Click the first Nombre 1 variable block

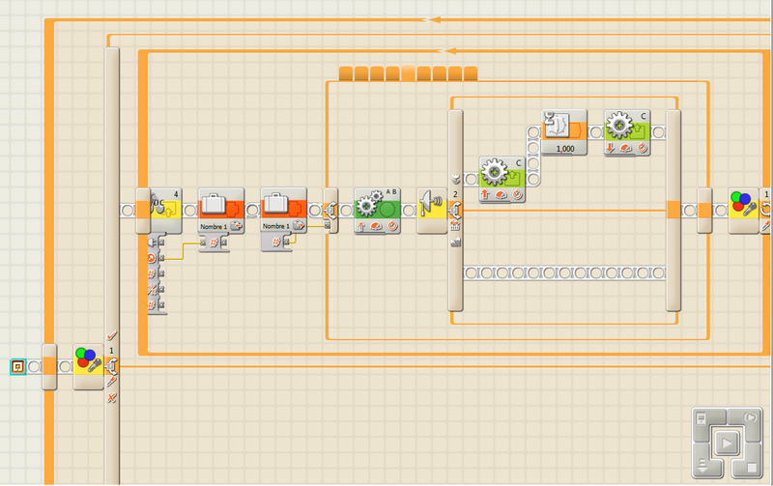pos(220,210)
